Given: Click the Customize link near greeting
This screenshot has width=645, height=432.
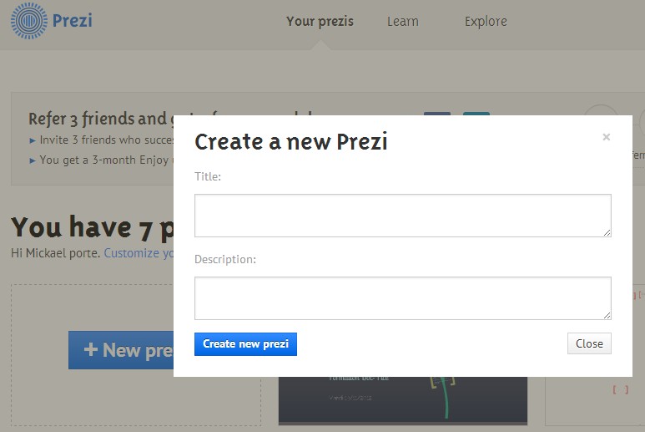Looking at the screenshot, I should point(139,253).
